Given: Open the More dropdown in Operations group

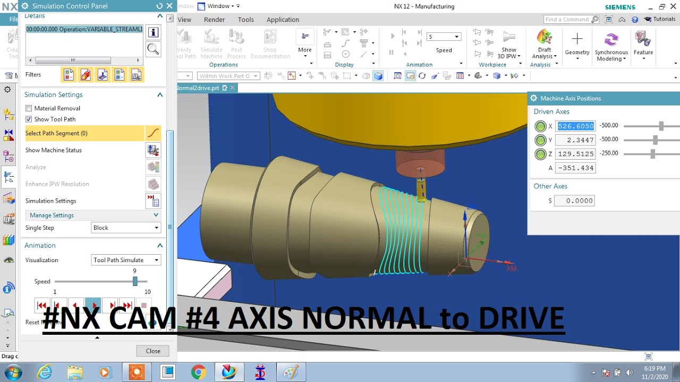Looking at the screenshot, I should tap(305, 47).
